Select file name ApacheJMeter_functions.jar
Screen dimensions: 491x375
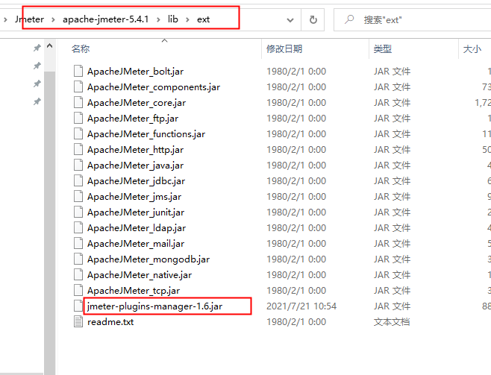click(x=146, y=134)
